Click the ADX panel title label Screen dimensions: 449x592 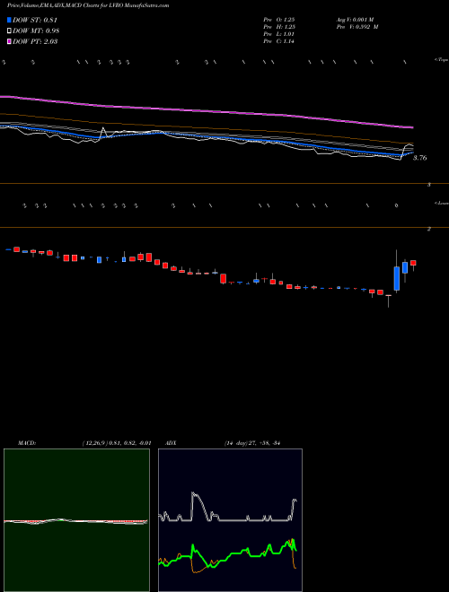(171, 443)
